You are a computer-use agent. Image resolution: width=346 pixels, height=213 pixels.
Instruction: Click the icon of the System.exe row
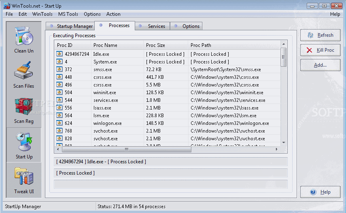[59, 61]
